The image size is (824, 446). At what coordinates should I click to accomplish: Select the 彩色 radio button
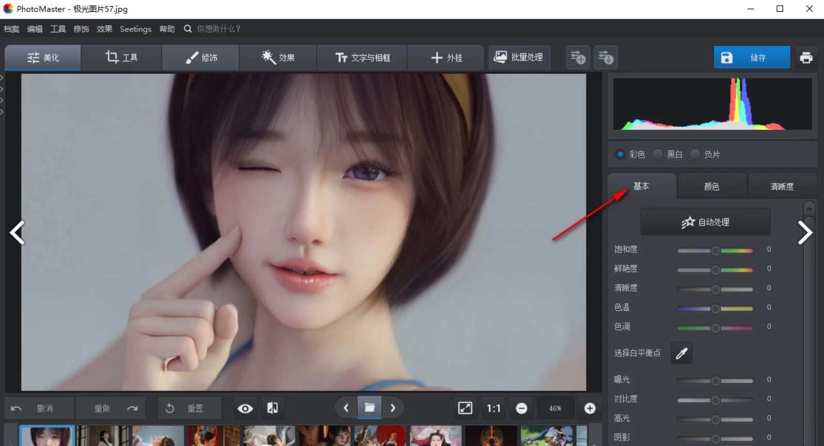coord(621,154)
